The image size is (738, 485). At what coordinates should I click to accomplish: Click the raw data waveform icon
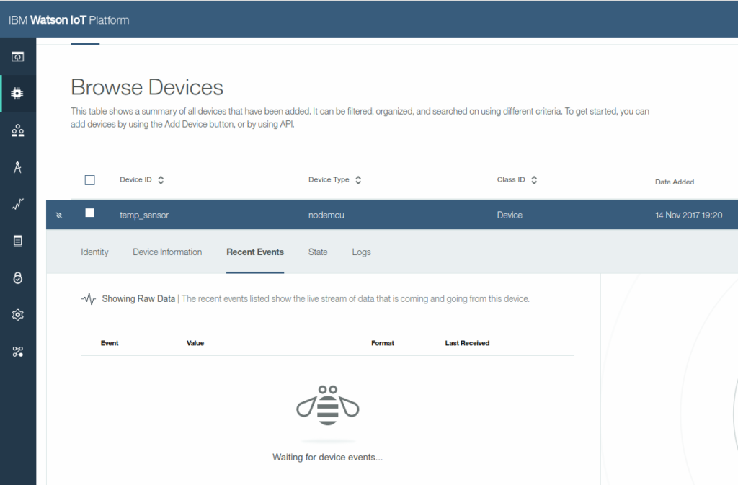89,299
